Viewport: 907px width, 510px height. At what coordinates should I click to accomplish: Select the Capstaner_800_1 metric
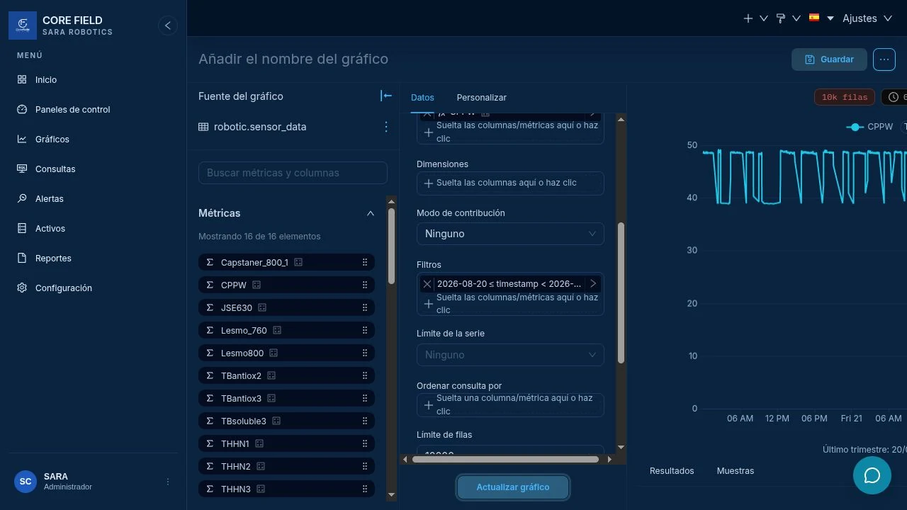[287, 263]
